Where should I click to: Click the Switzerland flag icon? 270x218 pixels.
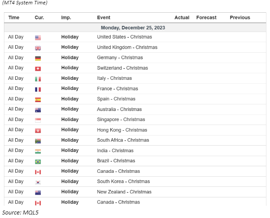[x=38, y=68]
